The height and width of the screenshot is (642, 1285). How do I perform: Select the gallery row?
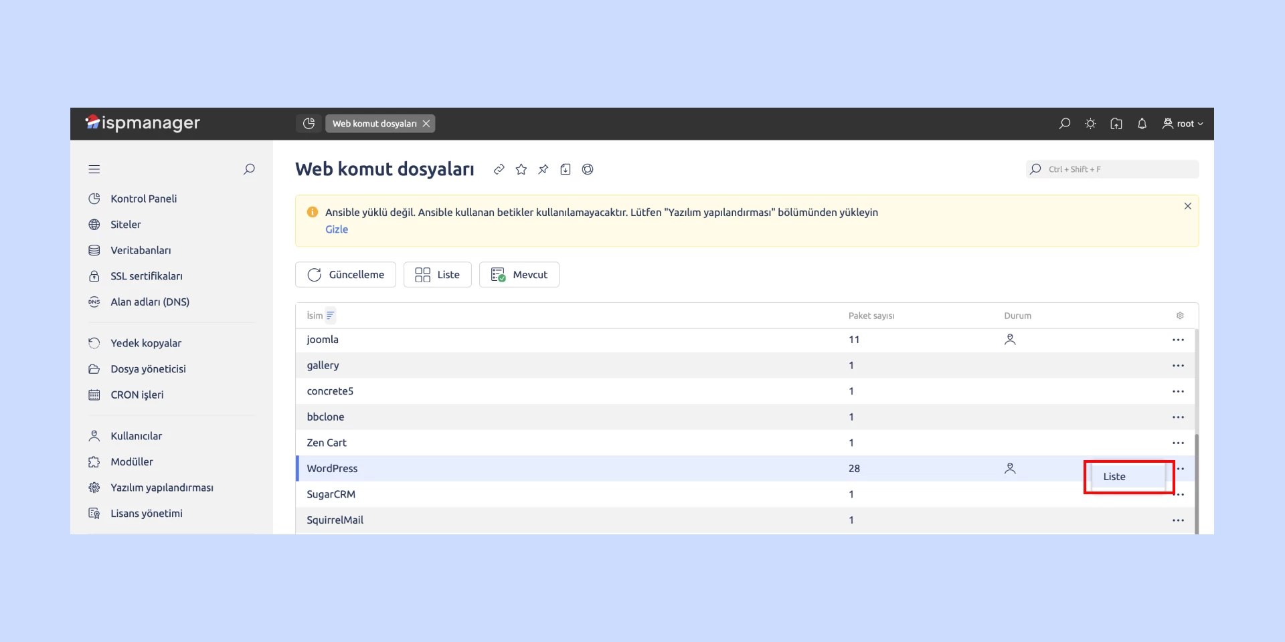coord(745,366)
